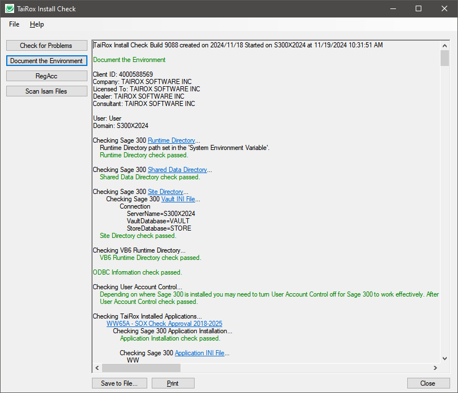This screenshot has height=393, width=458.
Task: Open the Runtime Directory link
Action: (x=171, y=140)
